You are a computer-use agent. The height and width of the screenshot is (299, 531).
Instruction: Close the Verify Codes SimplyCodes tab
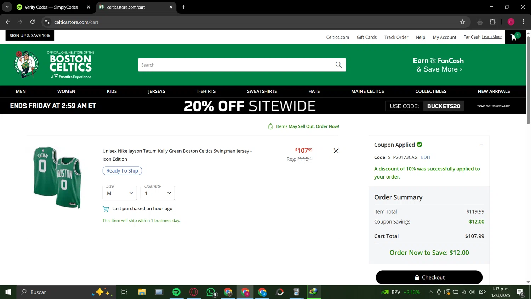88,7
